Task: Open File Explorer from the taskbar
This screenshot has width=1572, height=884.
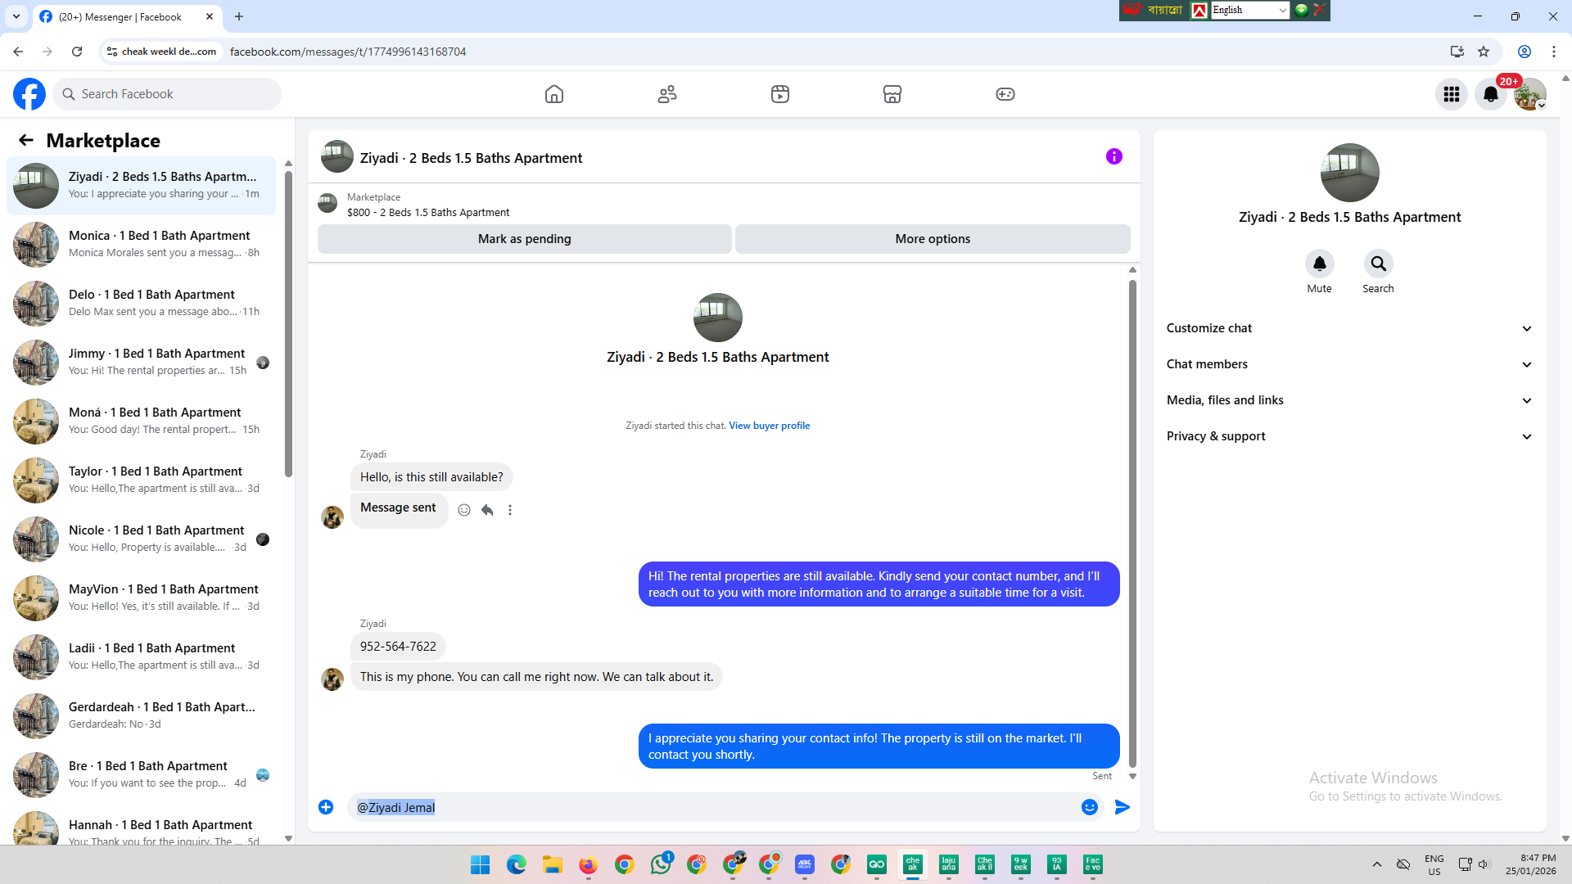Action: (x=553, y=864)
